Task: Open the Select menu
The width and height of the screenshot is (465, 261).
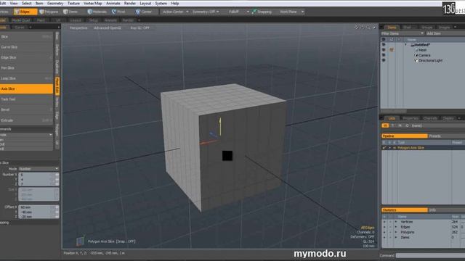Action: (26, 3)
